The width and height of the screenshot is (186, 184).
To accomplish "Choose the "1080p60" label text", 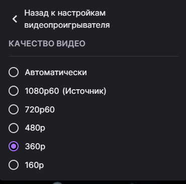I will (42, 91).
